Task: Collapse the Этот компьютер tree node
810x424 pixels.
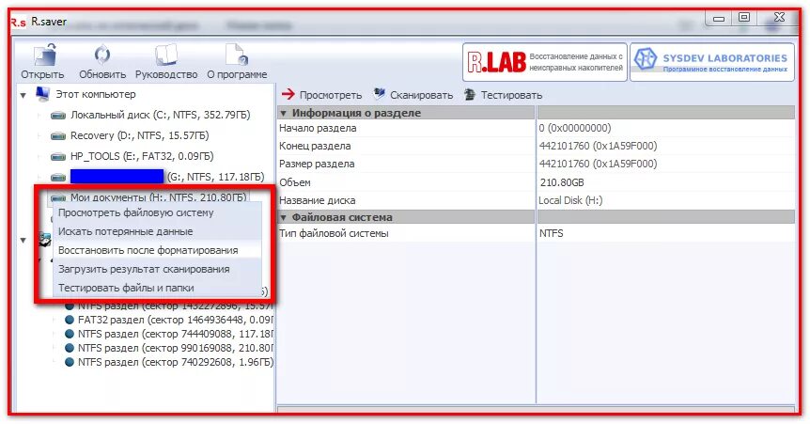Action: coord(23,95)
